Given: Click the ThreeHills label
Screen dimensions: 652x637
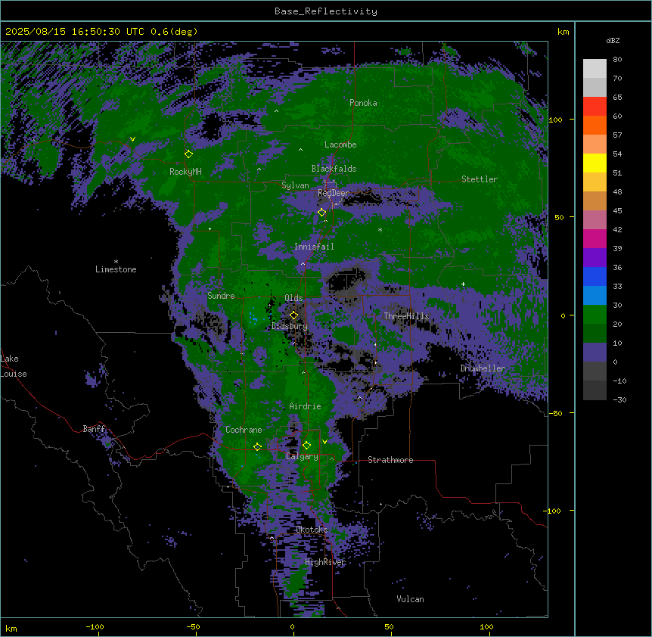Looking at the screenshot, I should [x=406, y=316].
